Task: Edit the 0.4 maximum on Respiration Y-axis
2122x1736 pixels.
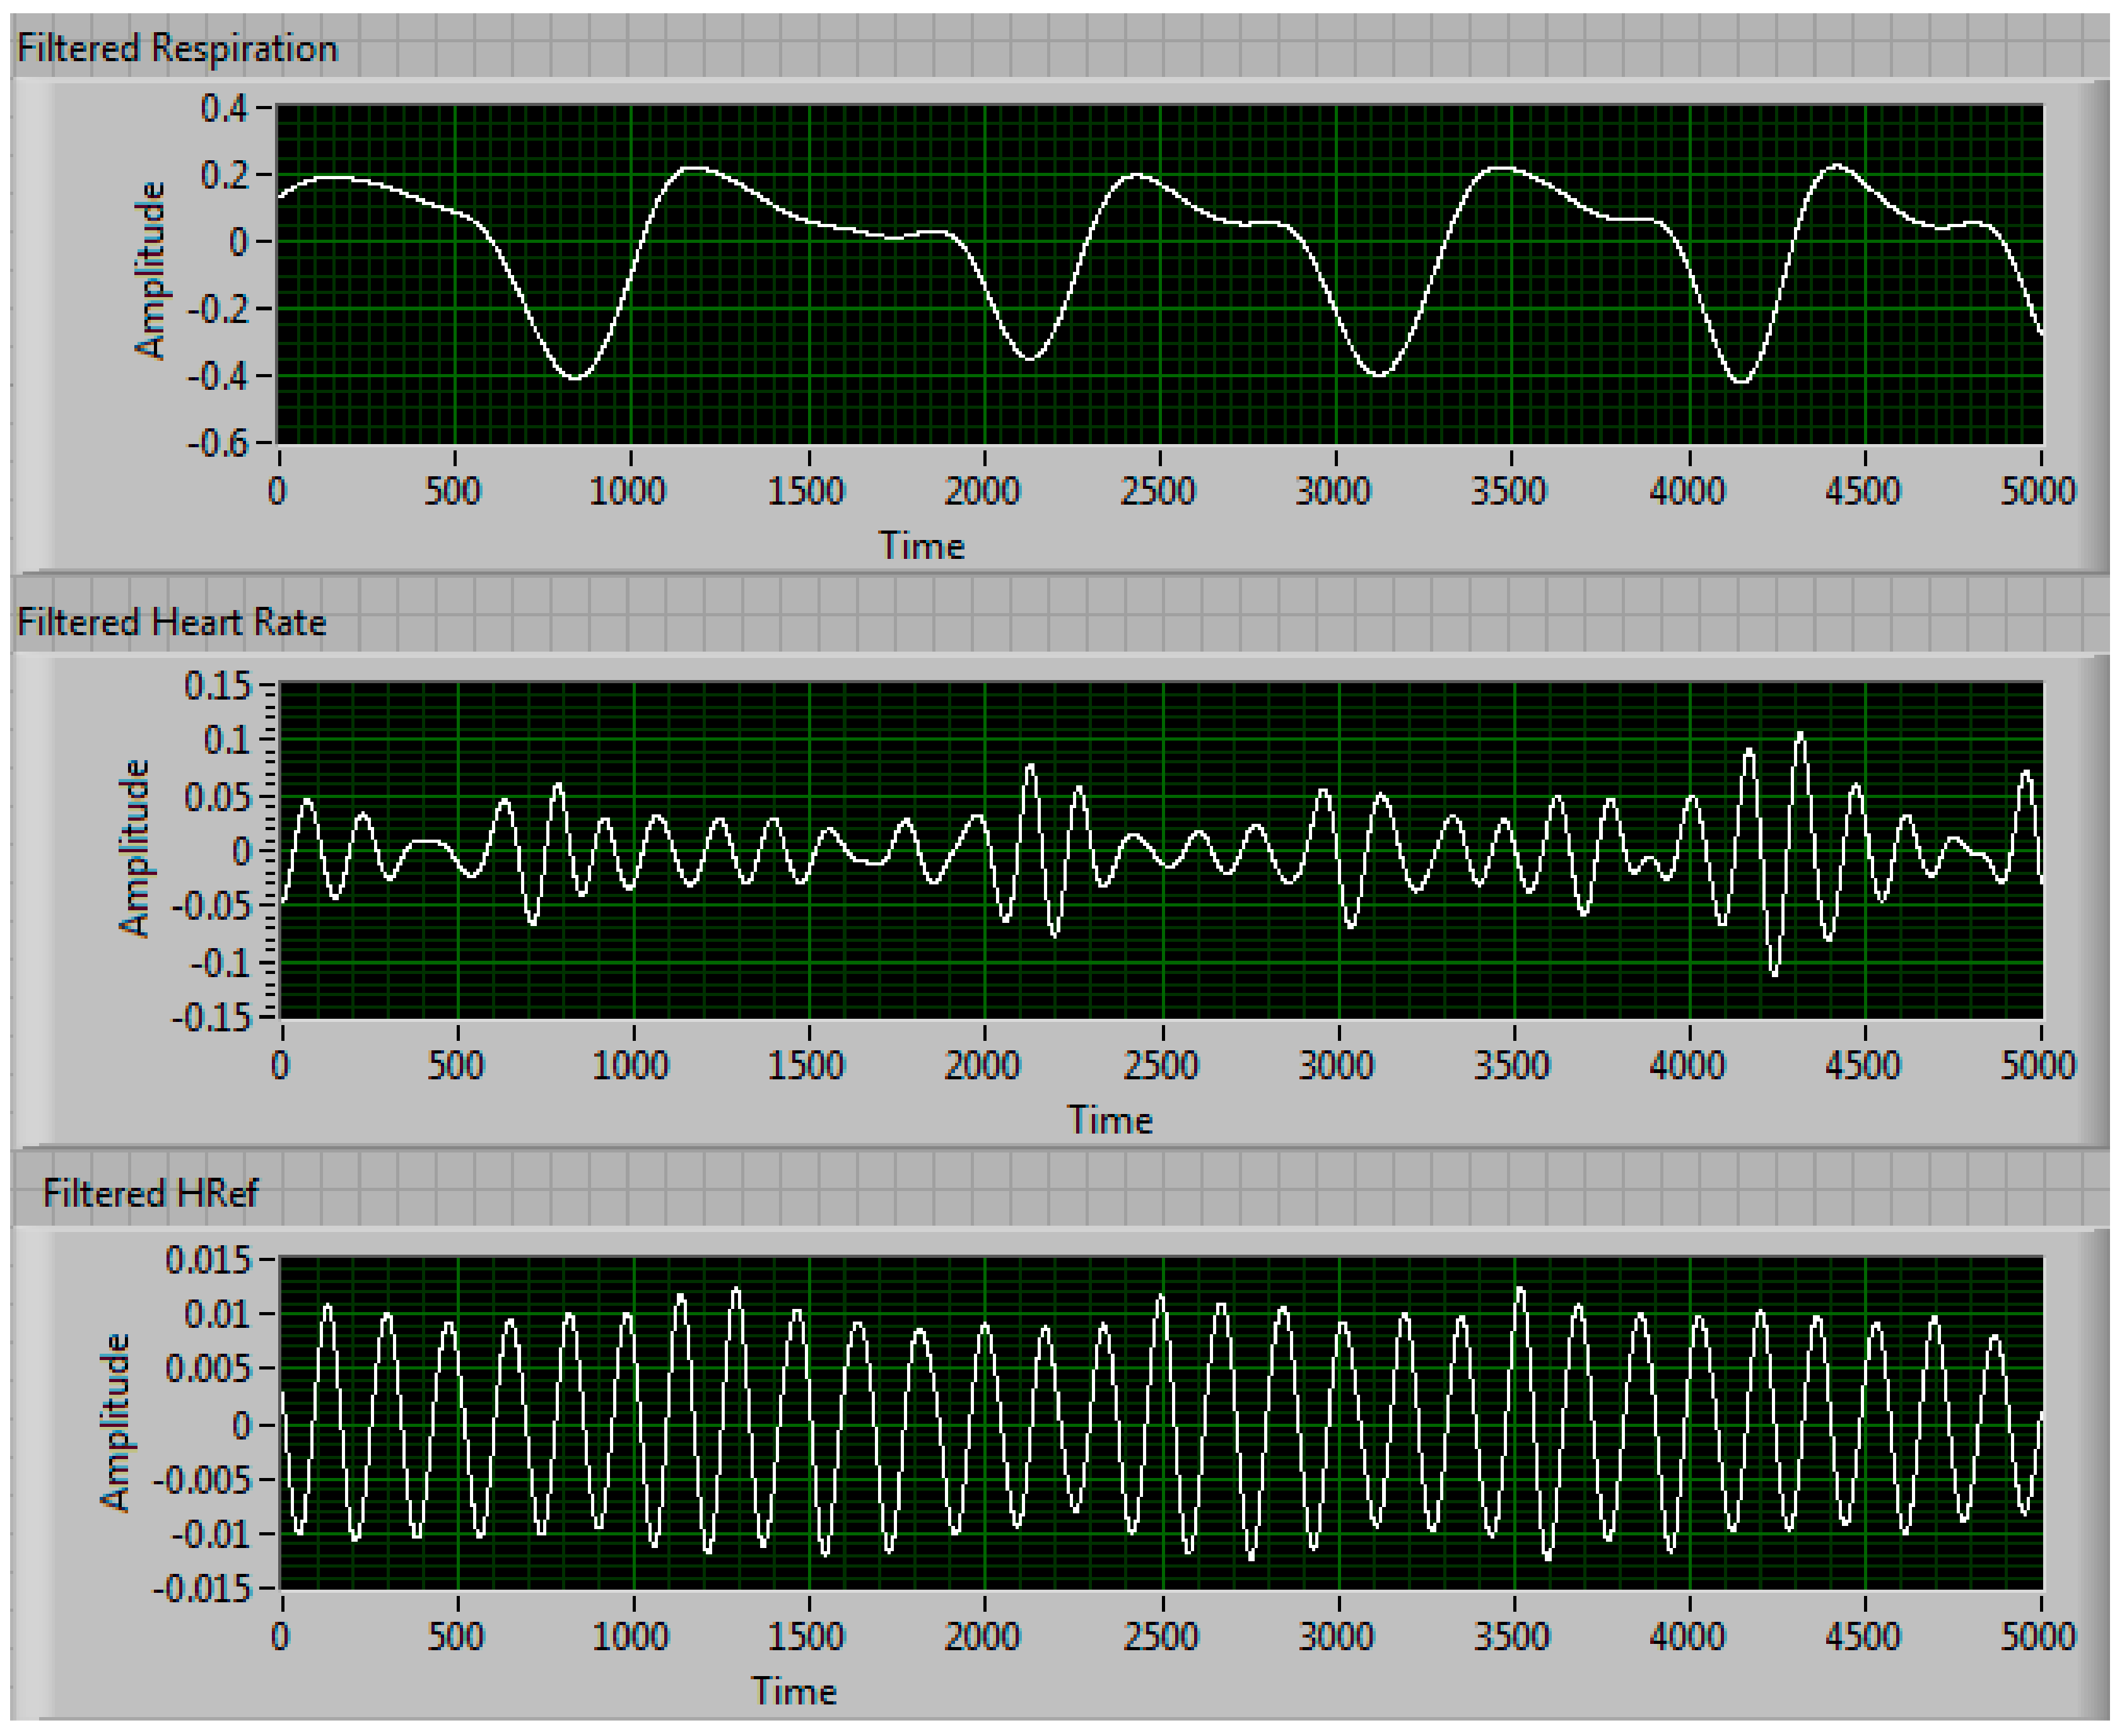Action: click(x=224, y=108)
